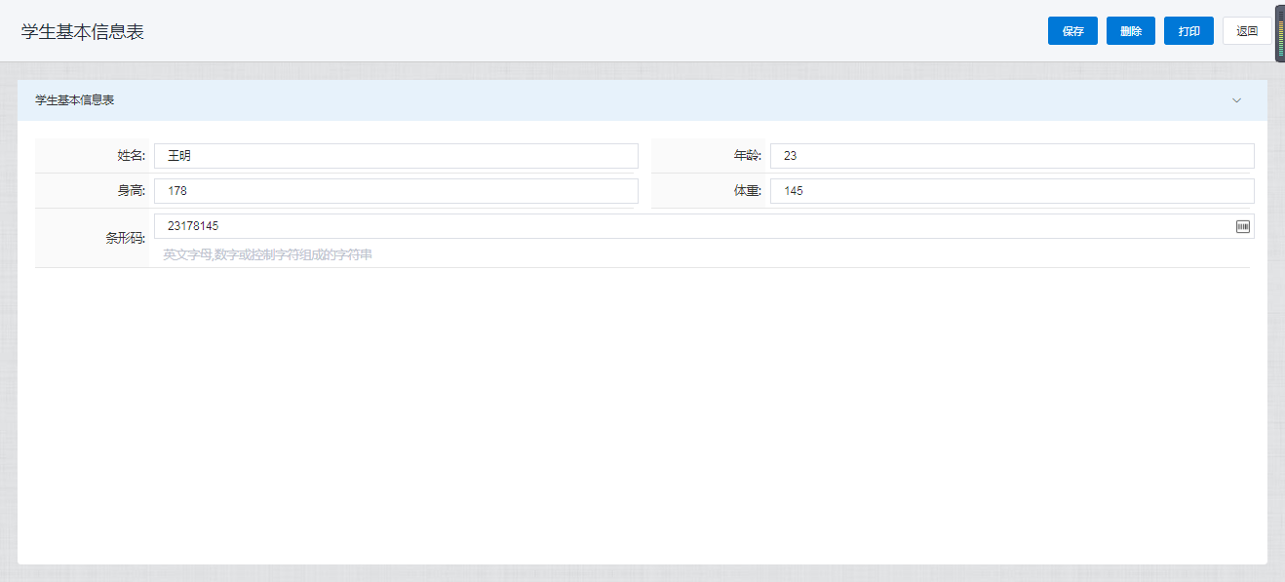Click the 年龄 label
Screen dimensions: 1285x582
click(x=748, y=156)
